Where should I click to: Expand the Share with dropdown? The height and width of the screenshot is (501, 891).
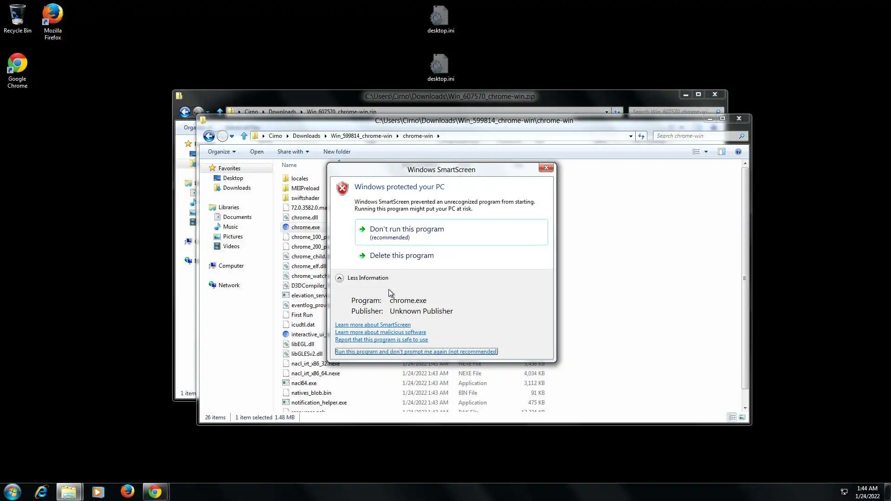[x=293, y=152]
